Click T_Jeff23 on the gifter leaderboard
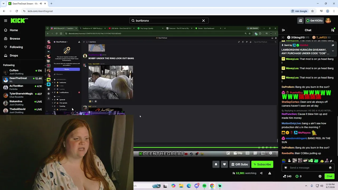This screenshot has height=190, width=338. [322, 37]
